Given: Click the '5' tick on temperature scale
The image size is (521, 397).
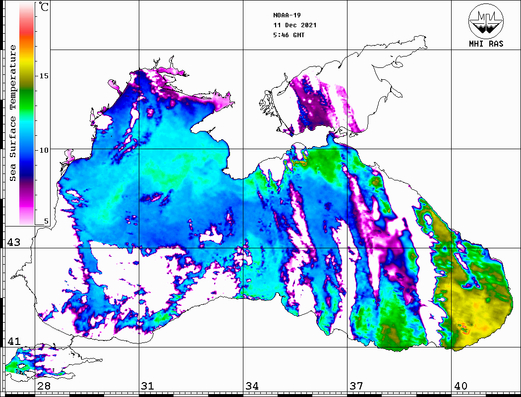Looking at the screenshot, I should click(x=46, y=221).
